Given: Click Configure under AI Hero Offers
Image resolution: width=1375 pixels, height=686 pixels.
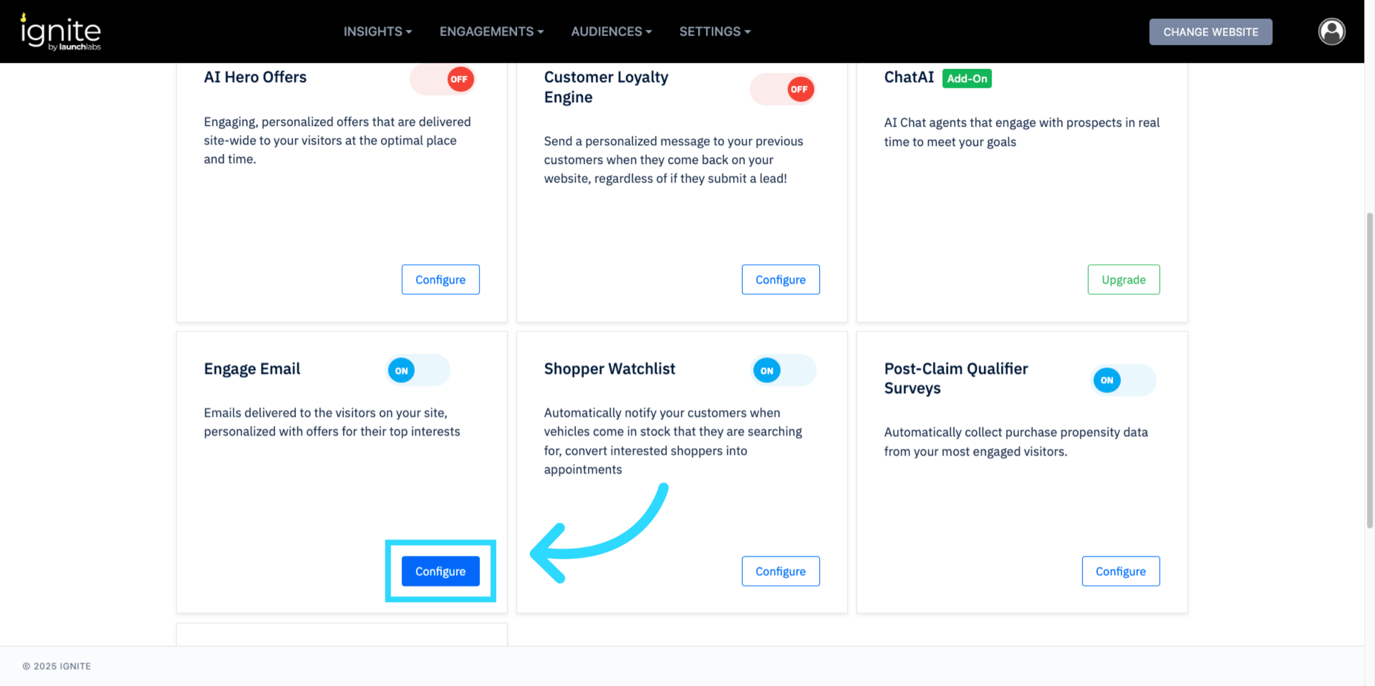Looking at the screenshot, I should point(440,280).
